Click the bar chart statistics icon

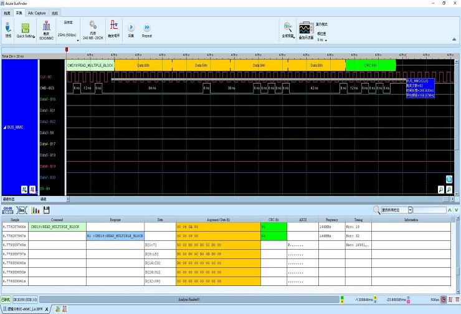click(34, 210)
